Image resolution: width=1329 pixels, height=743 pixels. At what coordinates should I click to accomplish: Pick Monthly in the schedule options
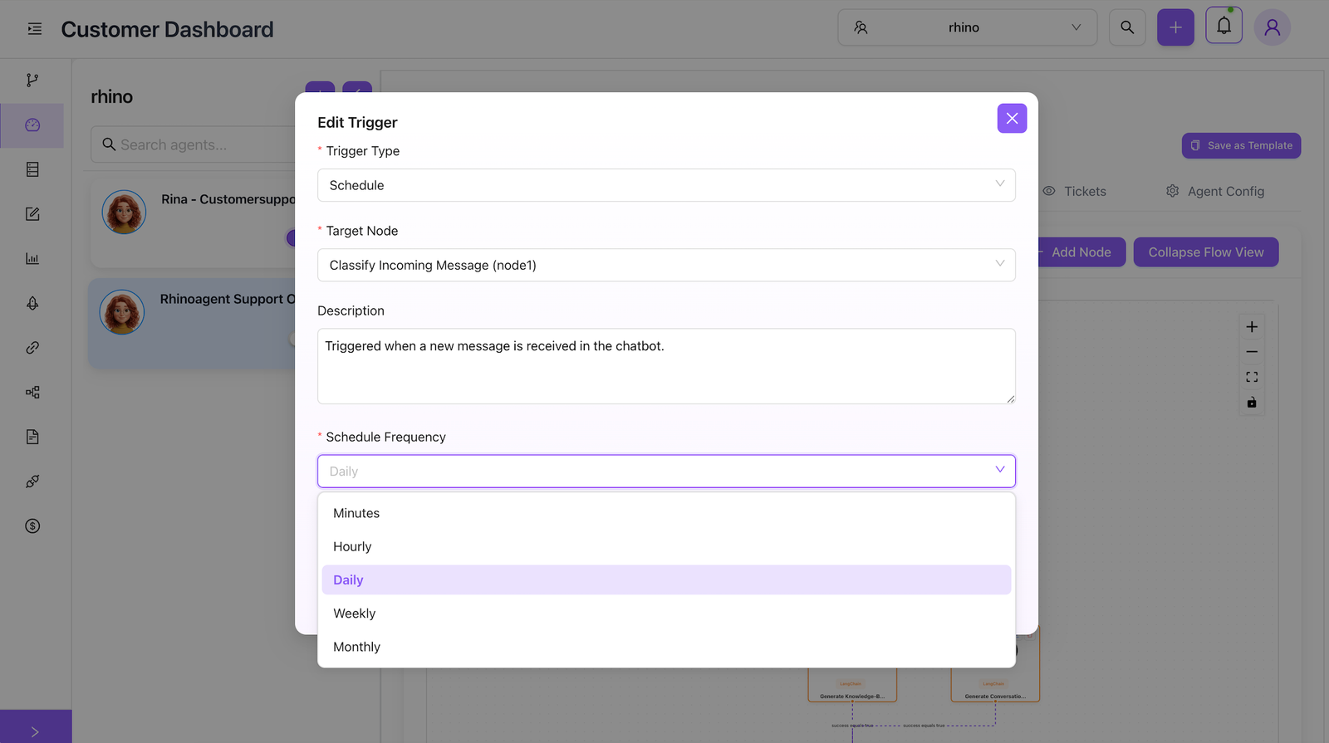(357, 647)
